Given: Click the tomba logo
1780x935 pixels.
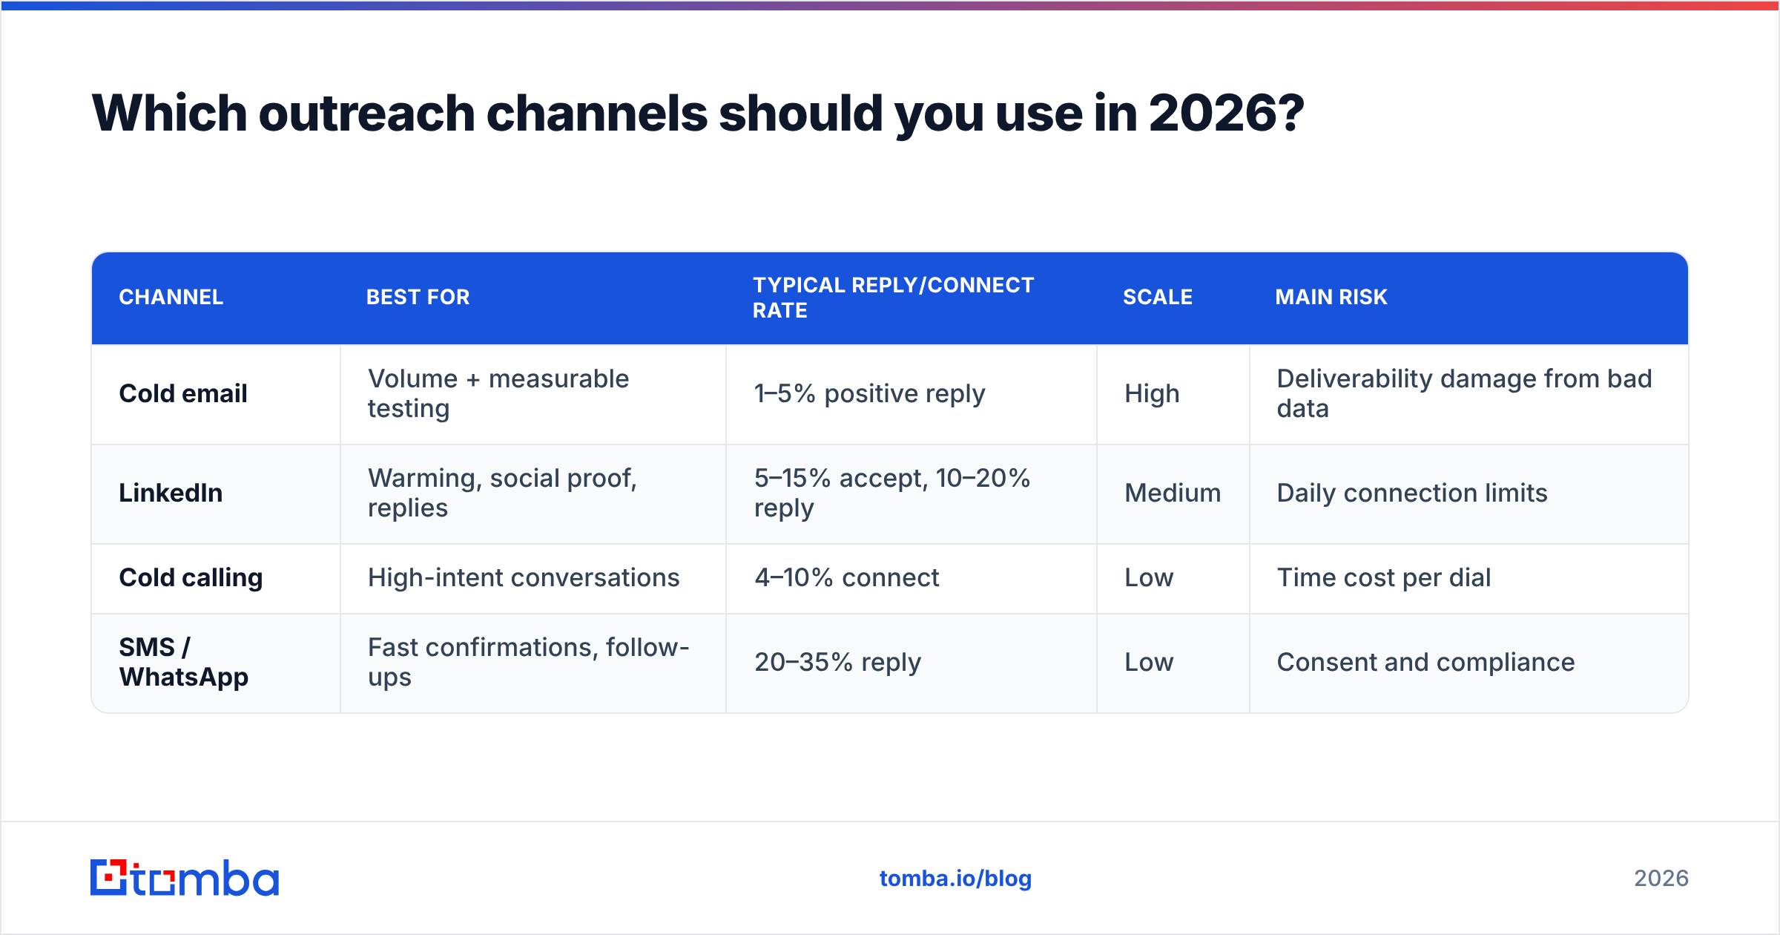Looking at the screenshot, I should click(x=185, y=878).
